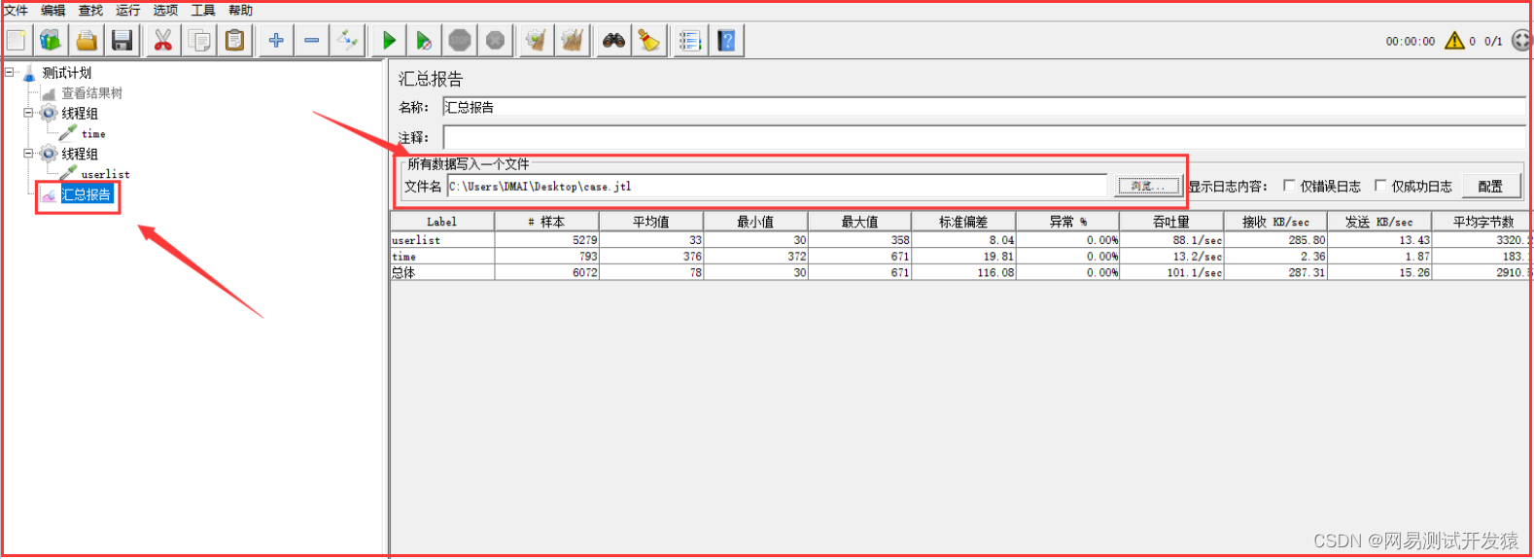Click the Cut scissors icon
1534x559 pixels.
click(162, 41)
